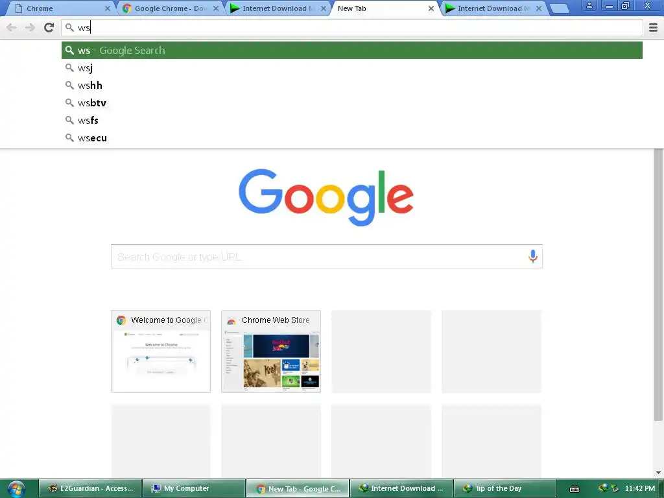Open the Chrome user profile button
This screenshot has height=498, width=664.
(589, 5)
